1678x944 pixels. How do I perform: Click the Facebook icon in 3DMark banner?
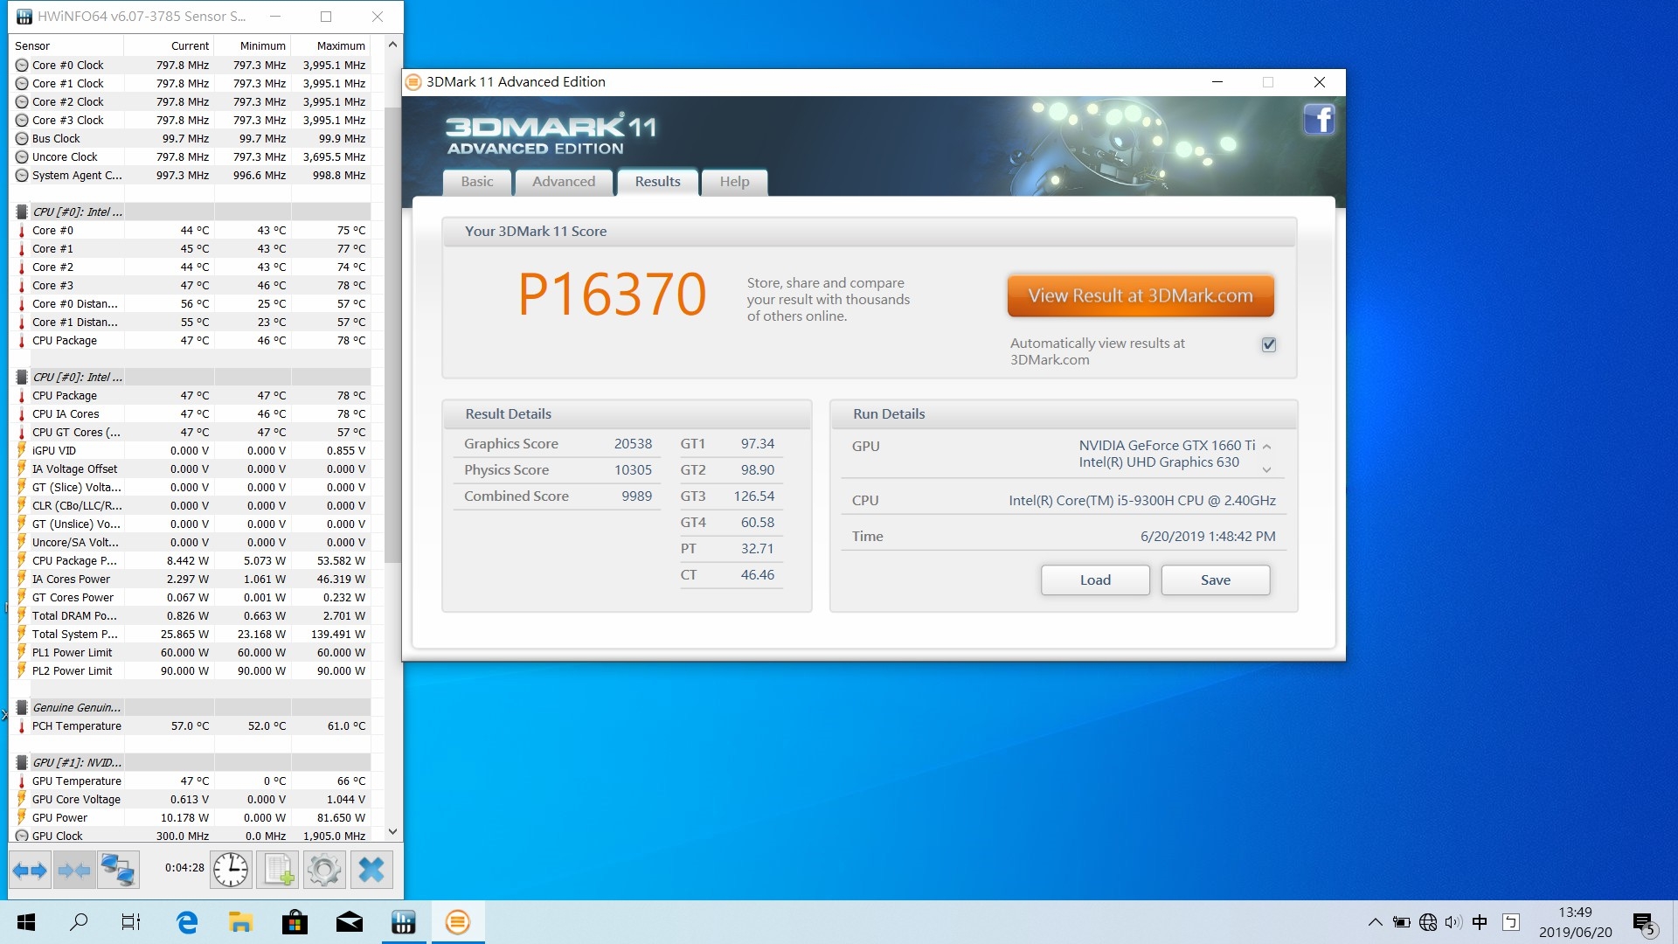(1319, 119)
